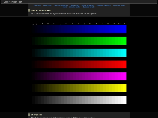Image resolution: width=158 pixels, height=118 pixels.
Task: Click the "LCD Monitor Test" page title
Action: [x=13, y=2]
